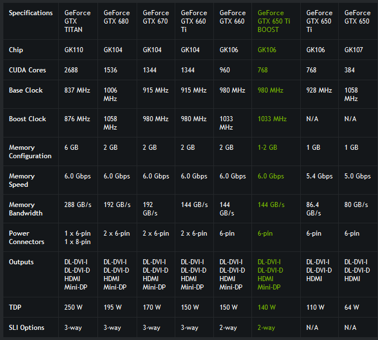378x340 pixels.
Task: Click the 384 CUDA cores value
Action: (349, 70)
